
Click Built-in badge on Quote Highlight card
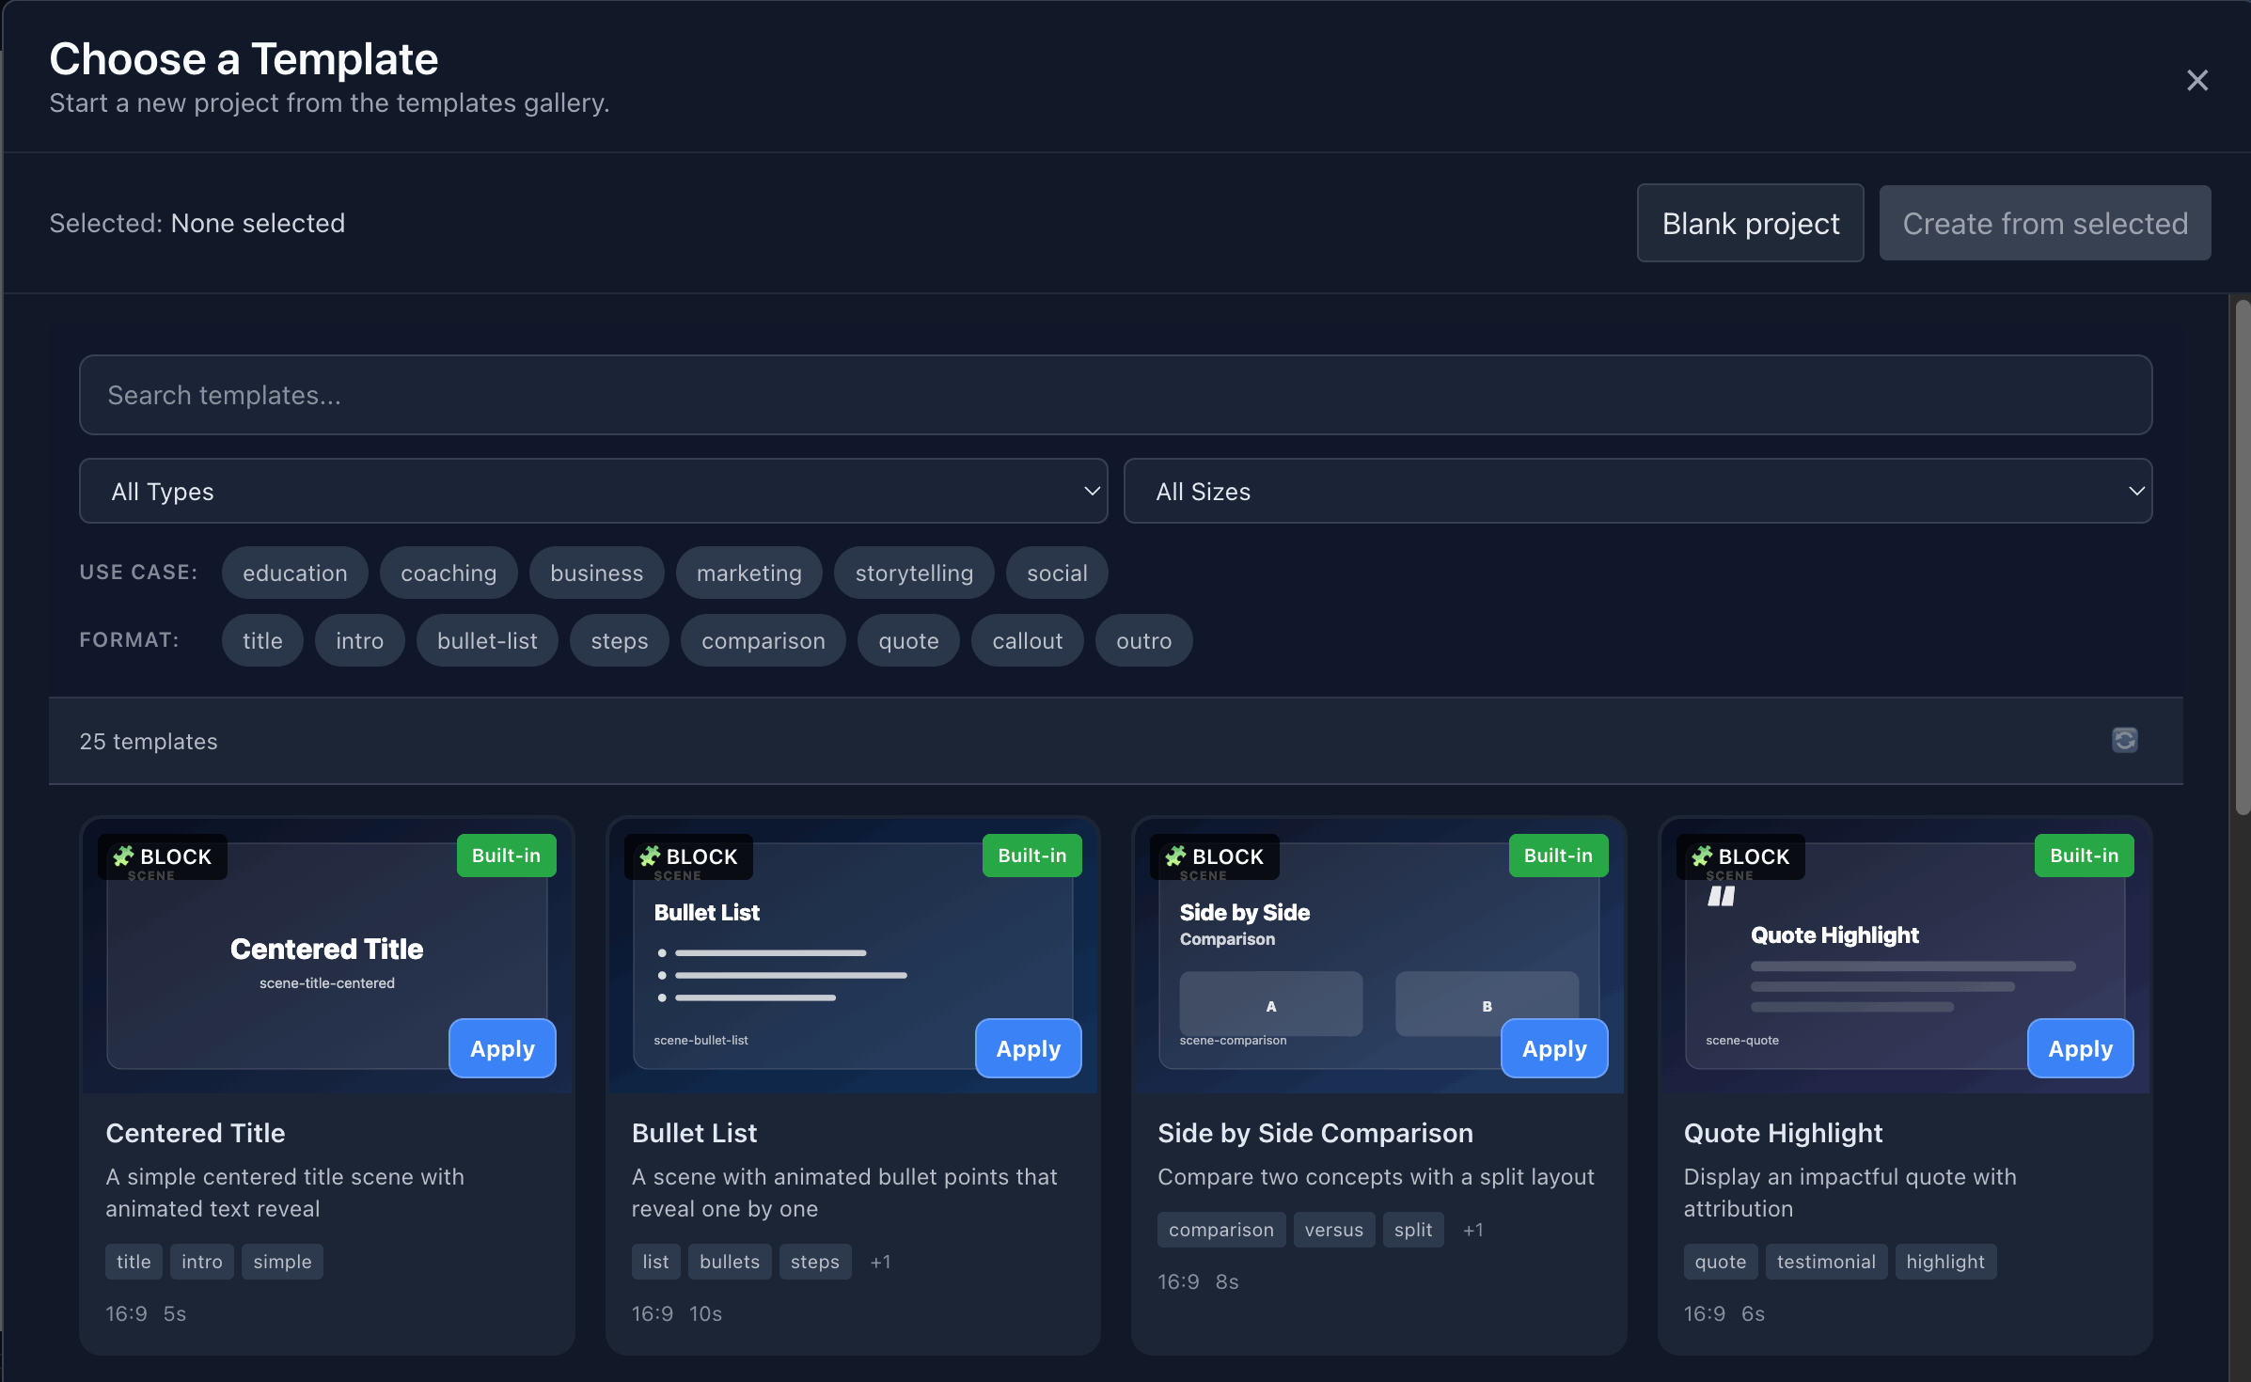[x=2084, y=856]
